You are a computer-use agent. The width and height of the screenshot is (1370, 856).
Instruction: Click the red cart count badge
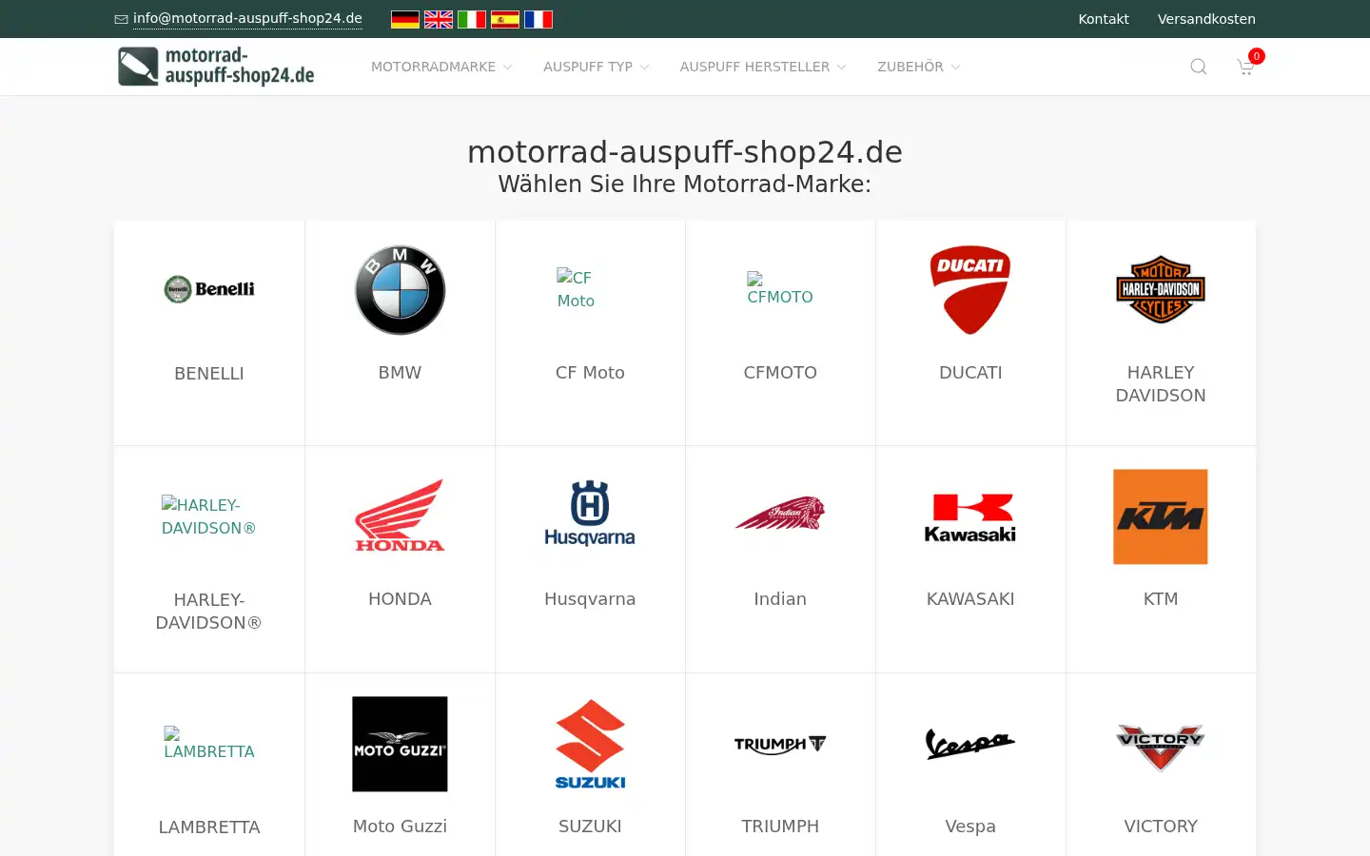pyautogui.click(x=1257, y=56)
